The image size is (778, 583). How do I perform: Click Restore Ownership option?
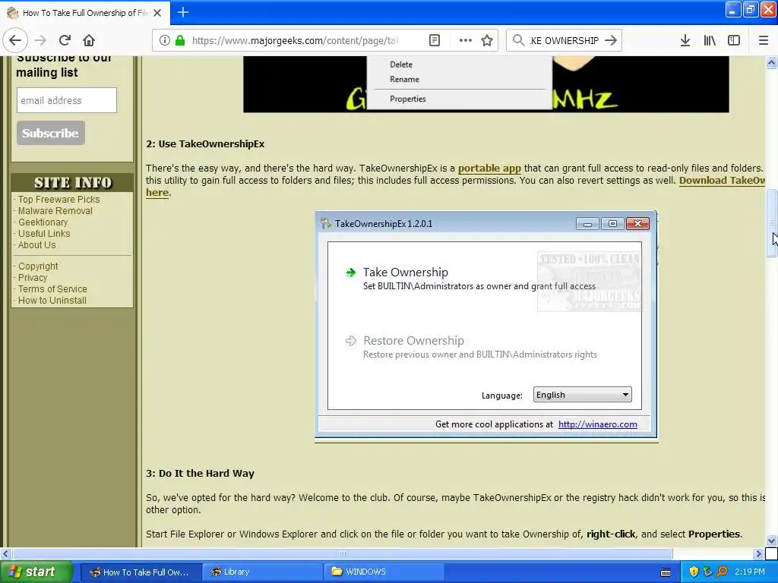413,341
